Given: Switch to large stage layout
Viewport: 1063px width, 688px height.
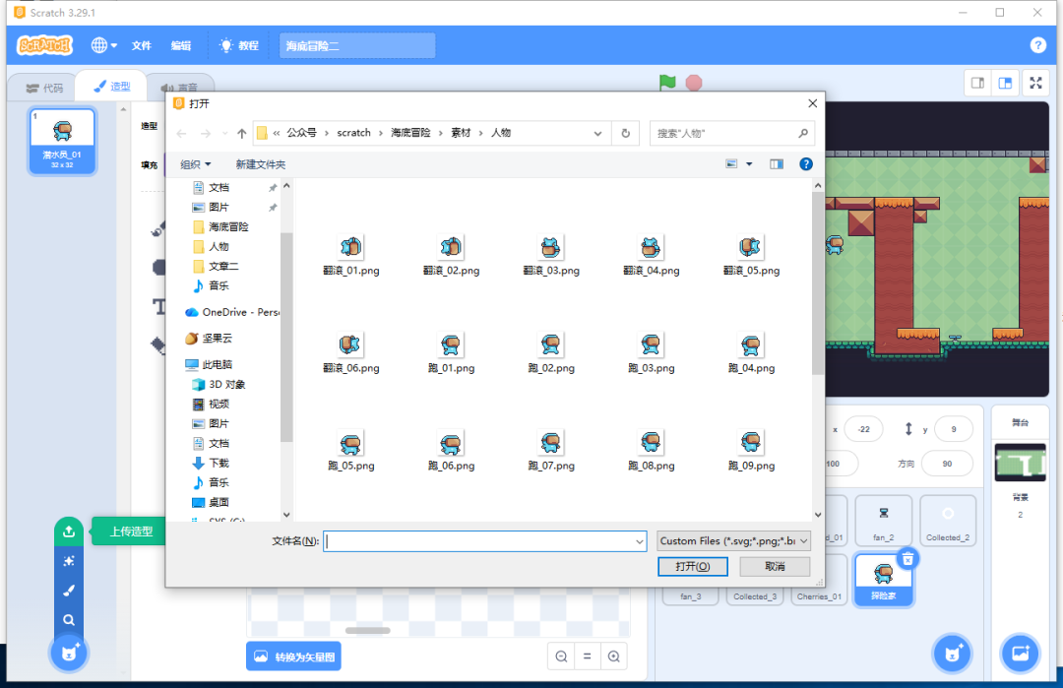Looking at the screenshot, I should pos(1005,84).
